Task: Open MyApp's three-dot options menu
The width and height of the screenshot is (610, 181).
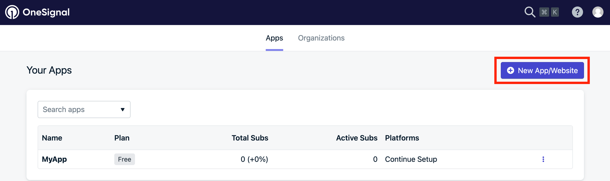Action: pyautogui.click(x=543, y=159)
